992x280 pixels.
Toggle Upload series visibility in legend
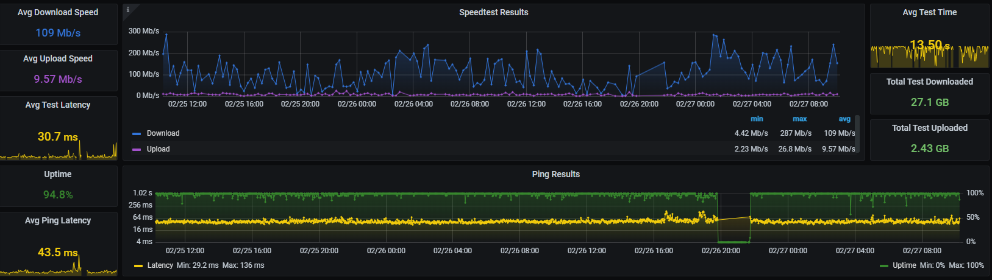[x=158, y=149]
